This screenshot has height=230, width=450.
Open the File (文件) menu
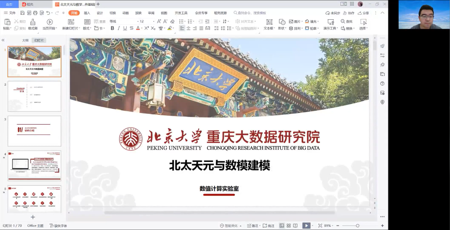10,13
